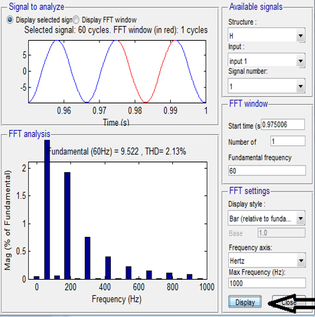Click the Max Frequency field showing 1000
The width and height of the screenshot is (315, 317).
coord(267,283)
